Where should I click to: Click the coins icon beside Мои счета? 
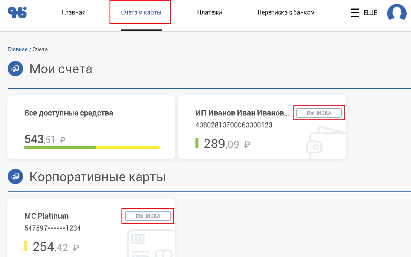click(x=15, y=69)
